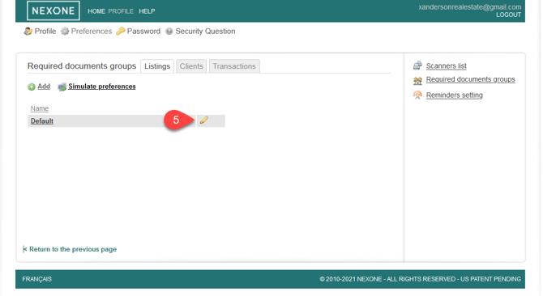Open the HOME menu item
Image resolution: width=543 pixels, height=296 pixels.
point(96,11)
